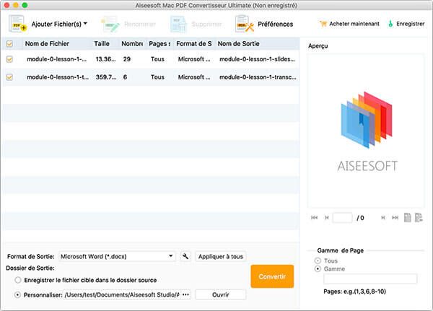The height and width of the screenshot is (311, 433).
Task: Open the Ajouter Fichier(s) dropdown arrow
Action: [86, 24]
